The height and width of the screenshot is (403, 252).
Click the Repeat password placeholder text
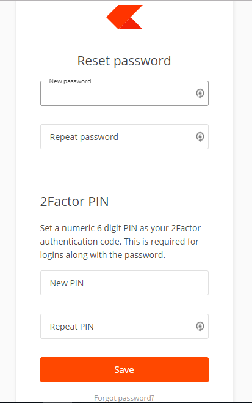pyautogui.click(x=84, y=137)
